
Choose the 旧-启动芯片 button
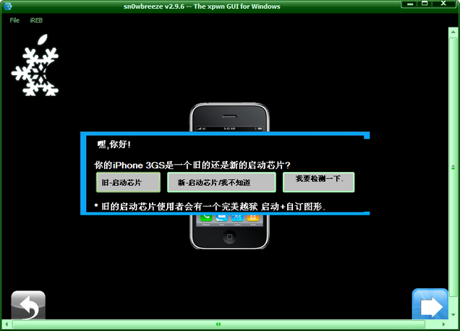(x=128, y=182)
